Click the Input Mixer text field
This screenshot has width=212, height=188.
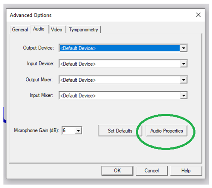tap(120, 96)
